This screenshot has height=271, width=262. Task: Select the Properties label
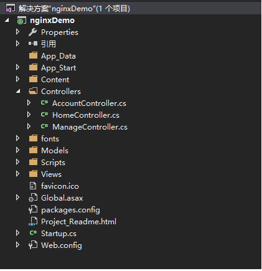point(60,32)
